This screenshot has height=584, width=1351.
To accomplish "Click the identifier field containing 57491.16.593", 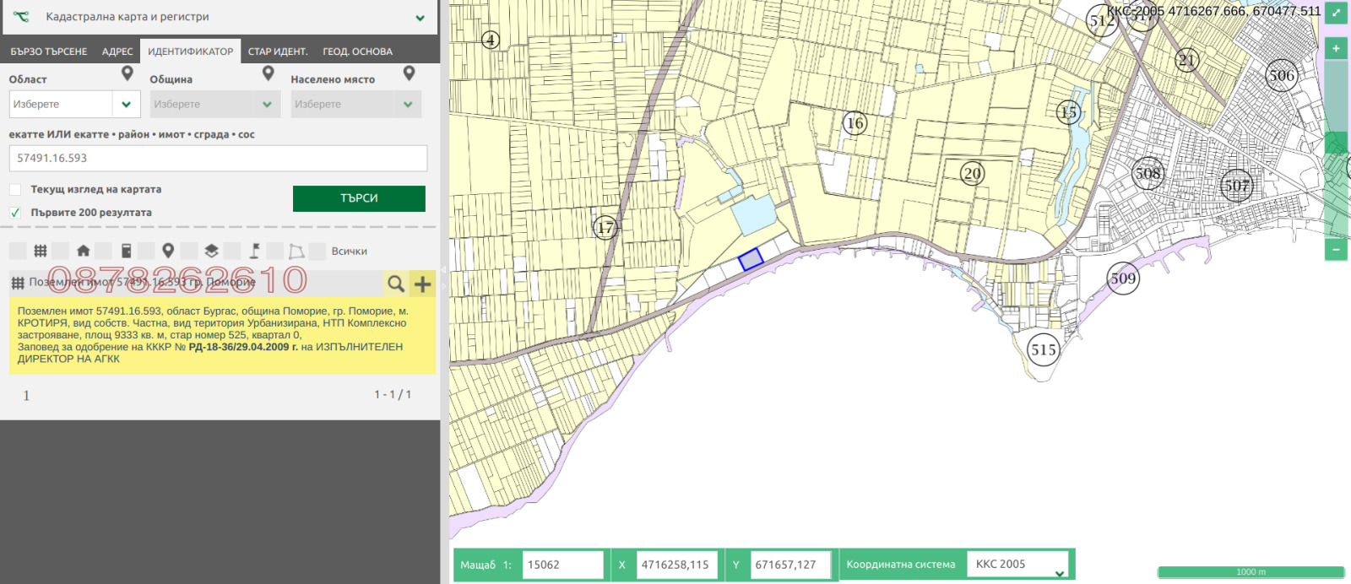I will coord(218,158).
